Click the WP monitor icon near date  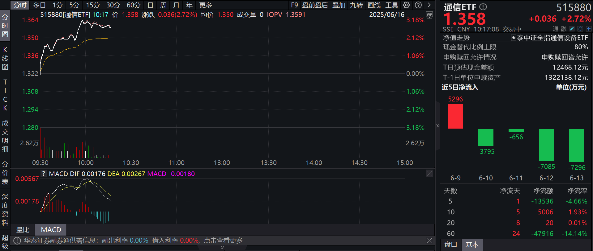429,15
